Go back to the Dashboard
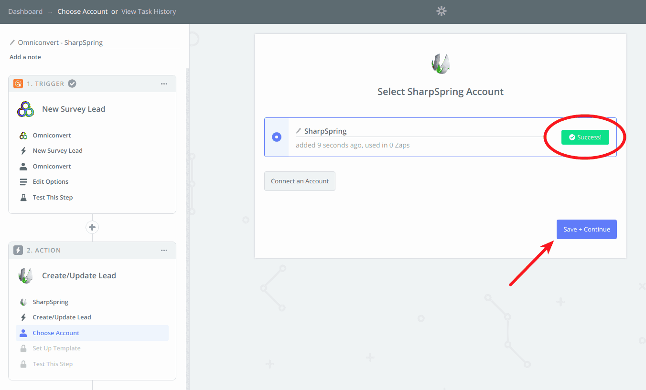The width and height of the screenshot is (646, 390). click(x=25, y=11)
